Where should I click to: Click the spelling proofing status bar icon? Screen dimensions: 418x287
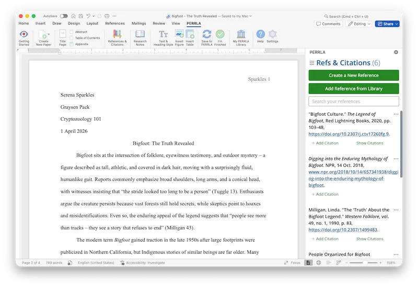pos(69,263)
